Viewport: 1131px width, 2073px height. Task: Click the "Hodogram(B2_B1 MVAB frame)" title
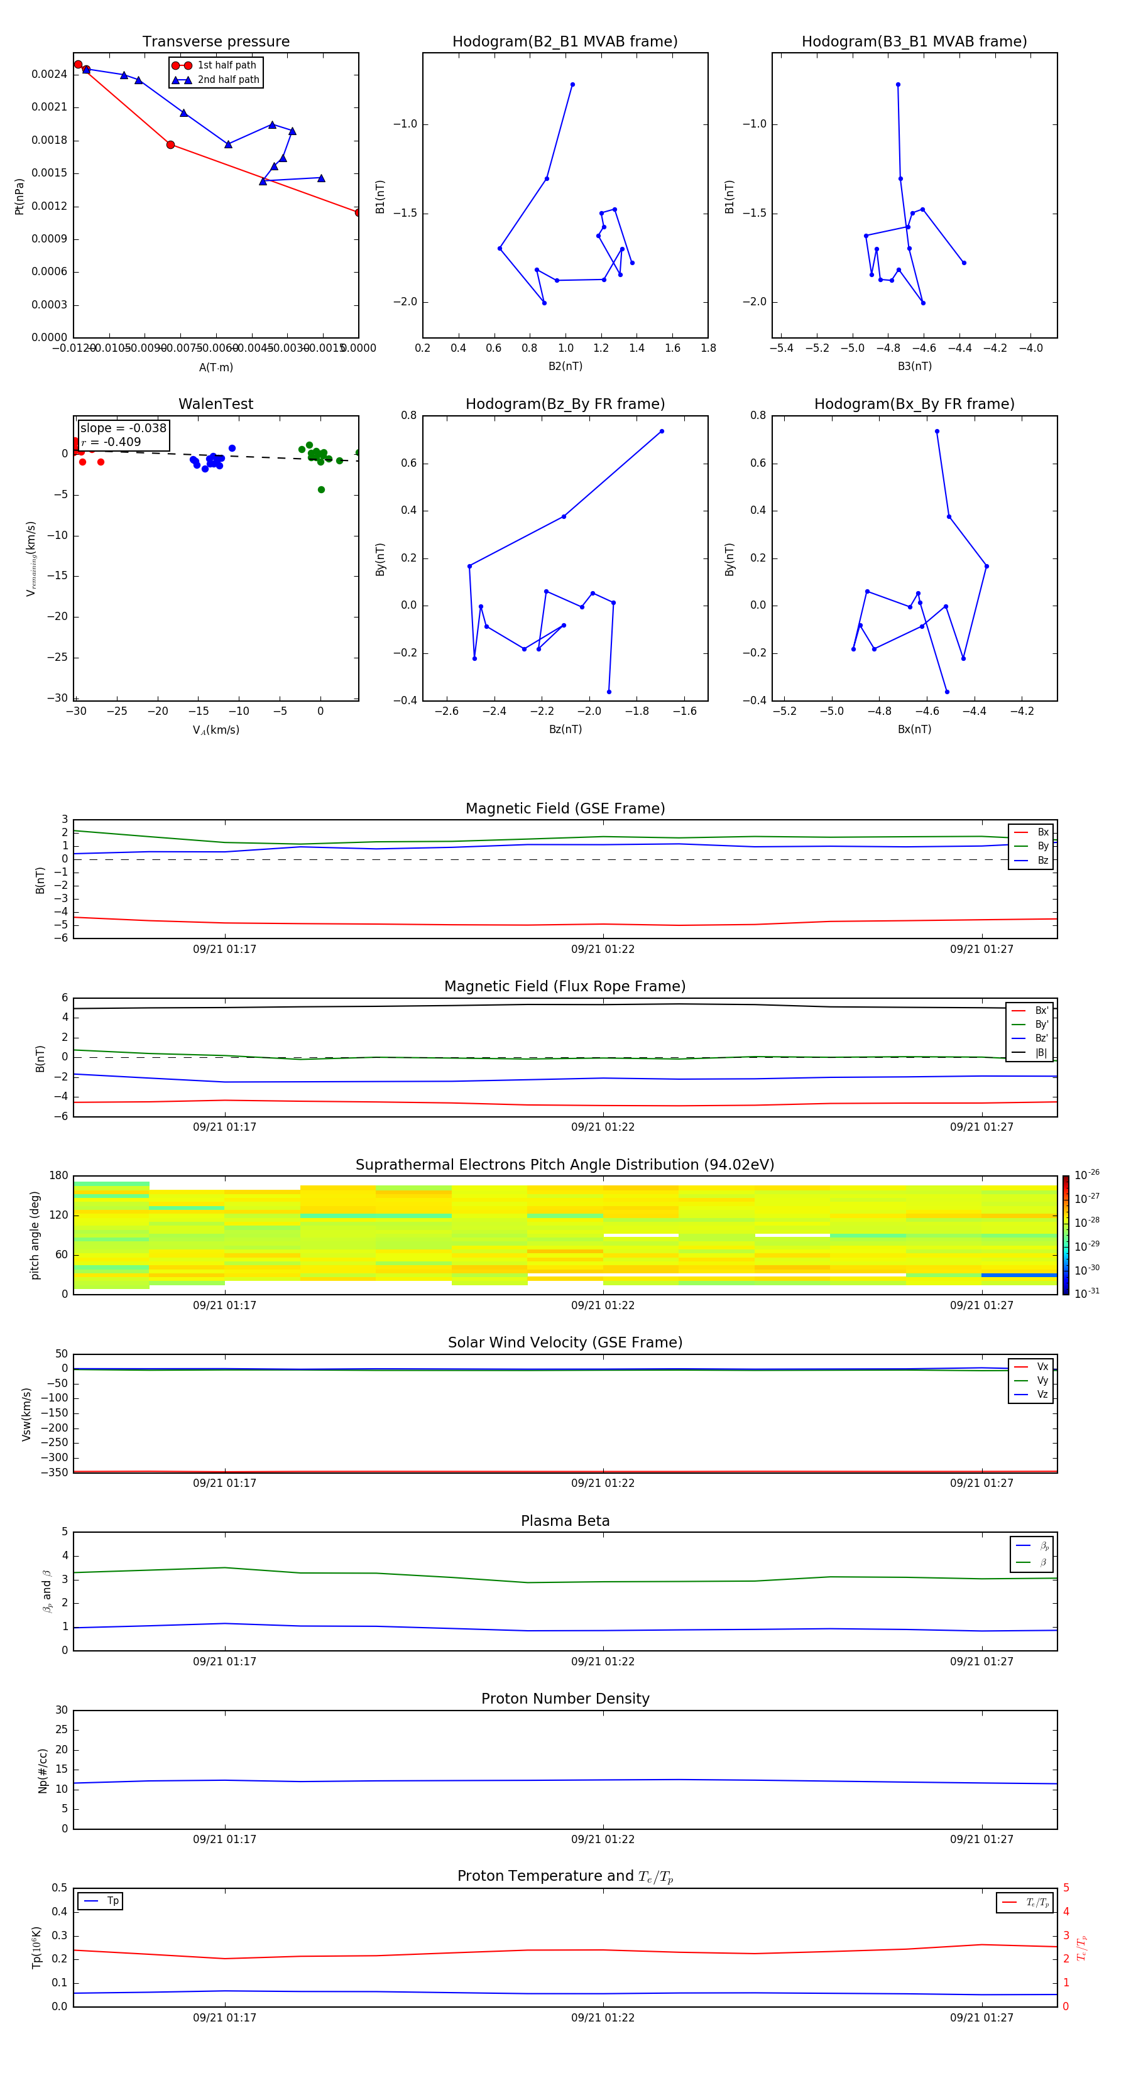[565, 42]
